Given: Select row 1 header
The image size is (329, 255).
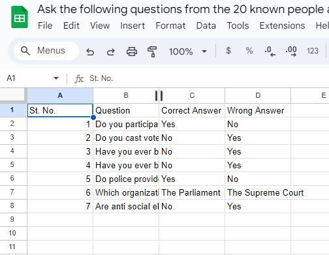Looking at the screenshot, I should (13, 110).
